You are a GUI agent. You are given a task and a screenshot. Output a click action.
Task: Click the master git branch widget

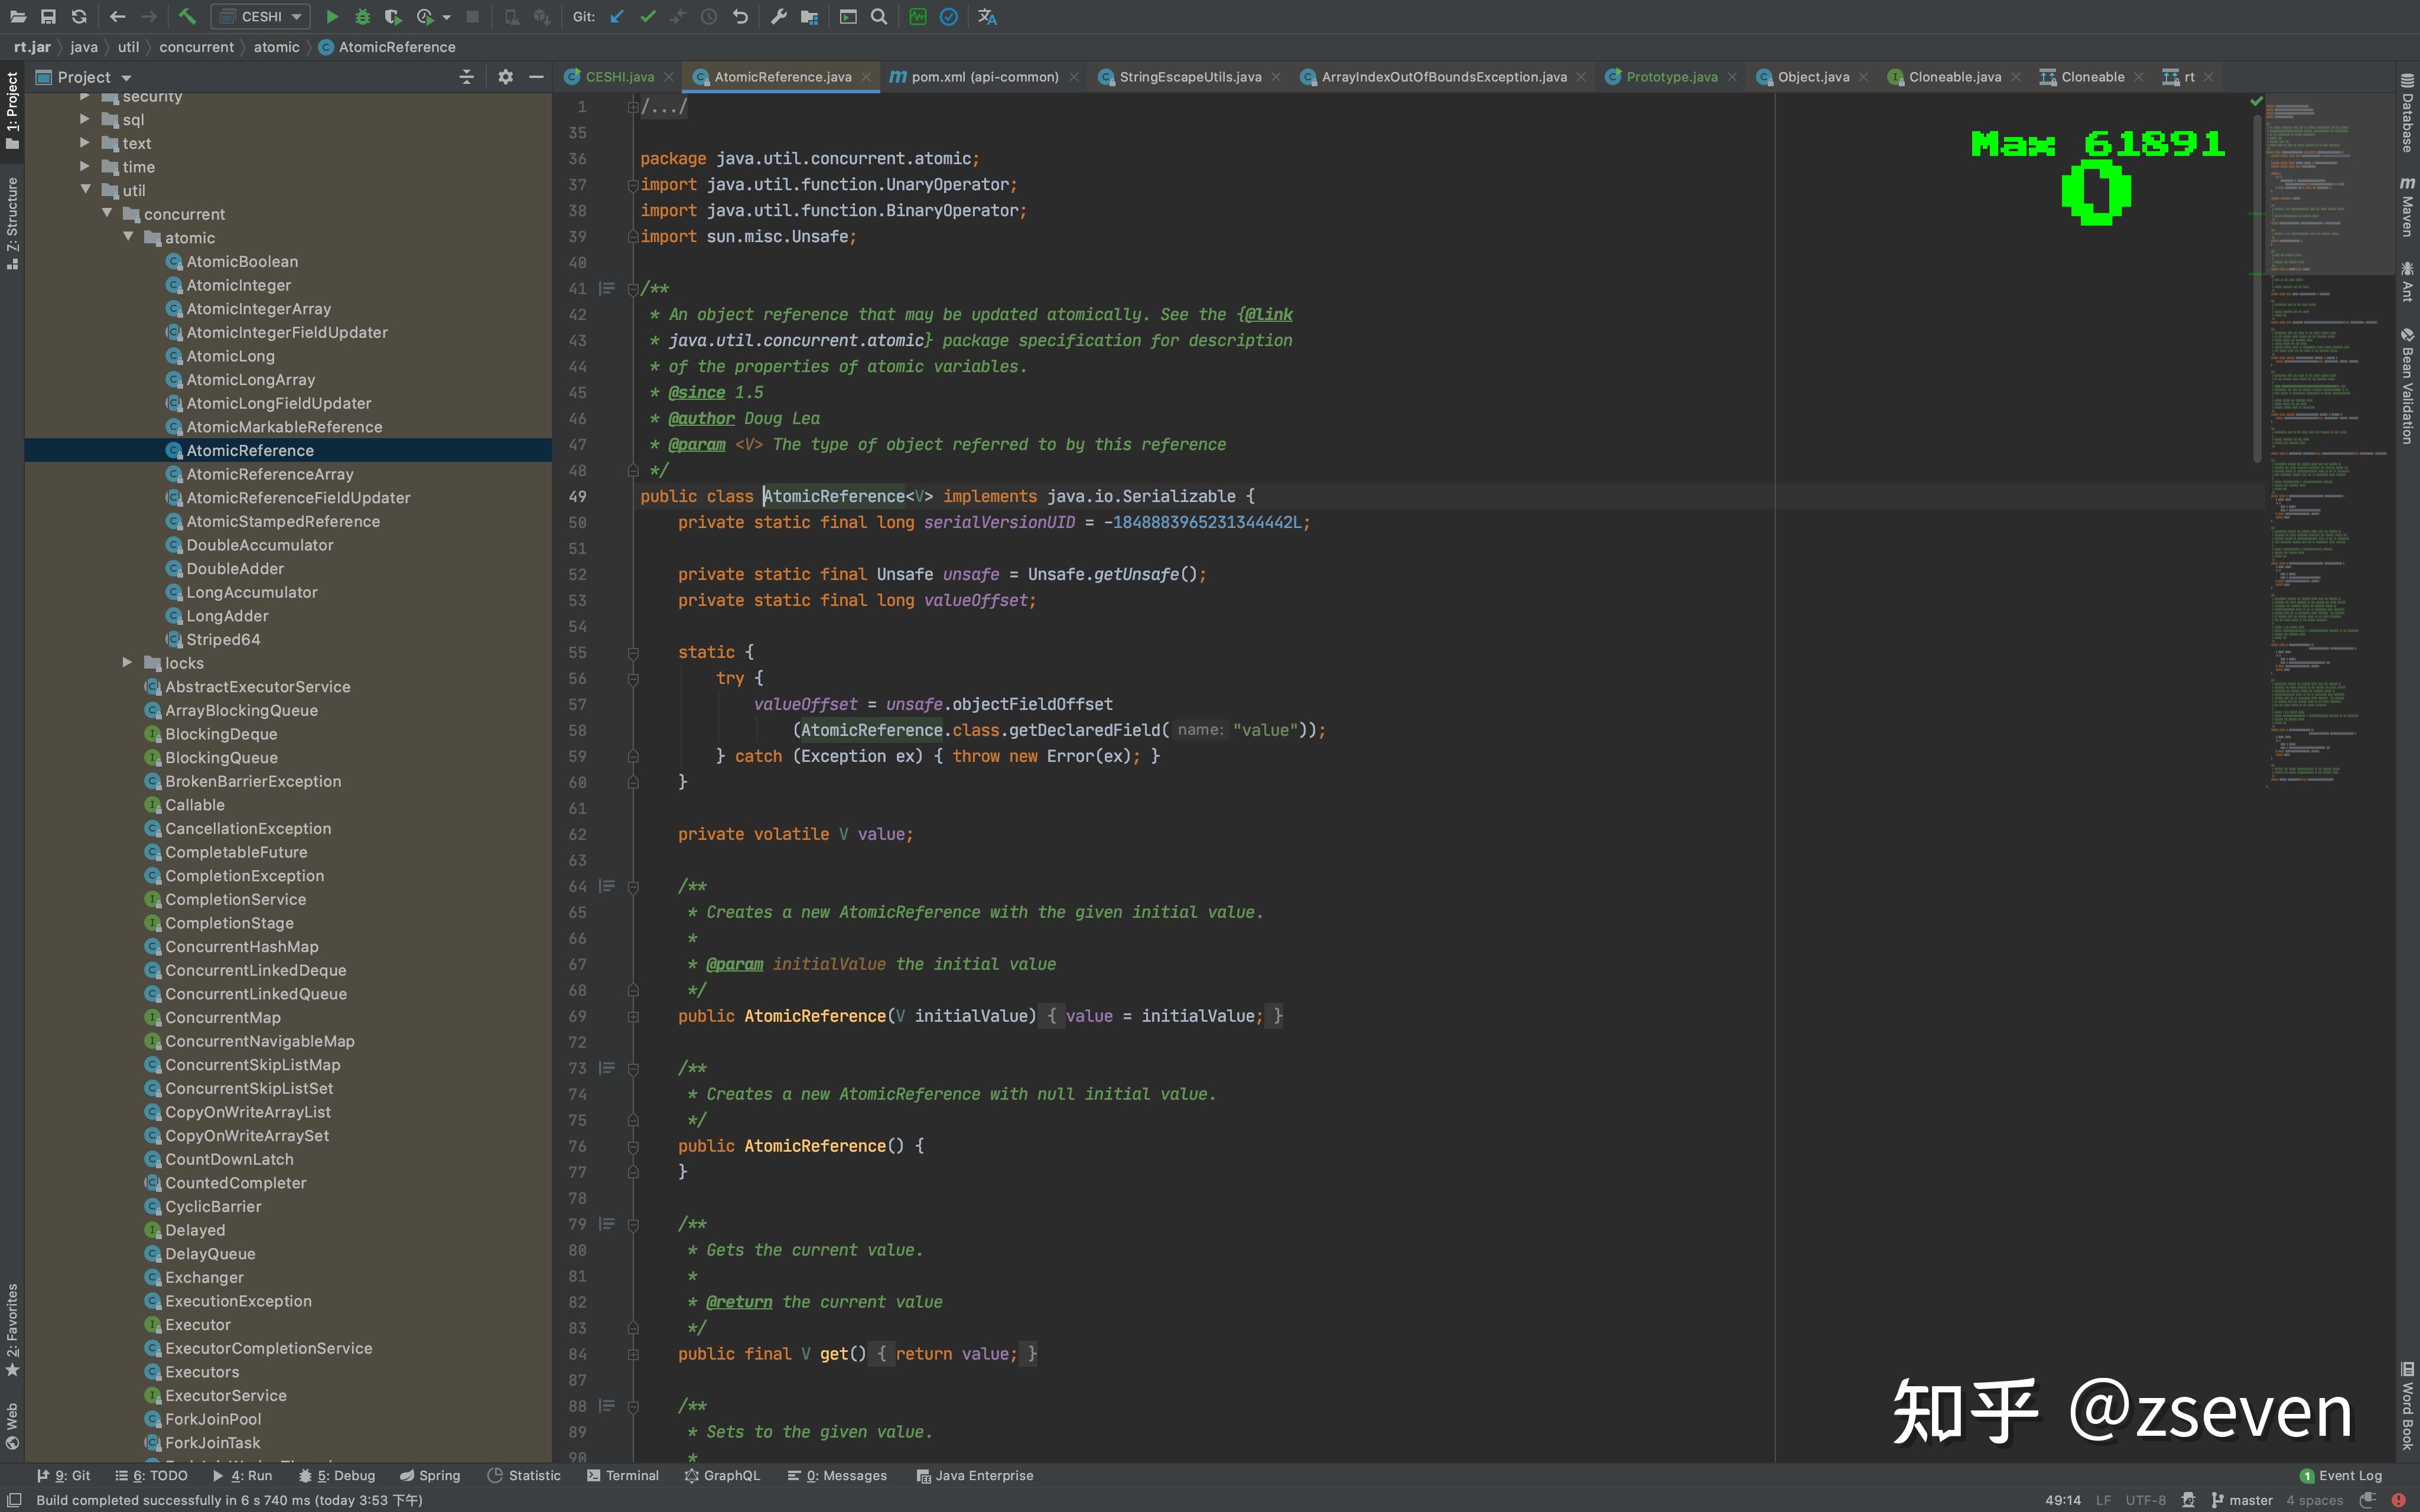(x=2242, y=1500)
